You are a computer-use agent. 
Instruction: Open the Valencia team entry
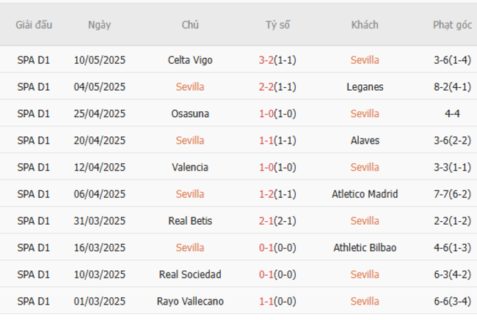coord(190,168)
